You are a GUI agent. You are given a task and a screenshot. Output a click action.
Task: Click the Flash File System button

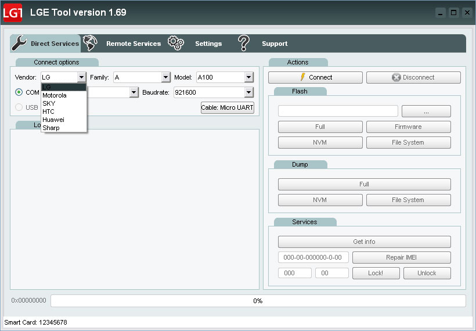(408, 142)
